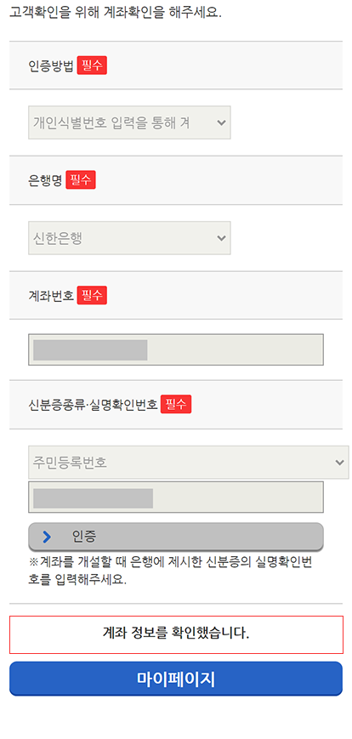Open the 인증방법 selection box
This screenshot has width=352, height=739.
(x=129, y=122)
